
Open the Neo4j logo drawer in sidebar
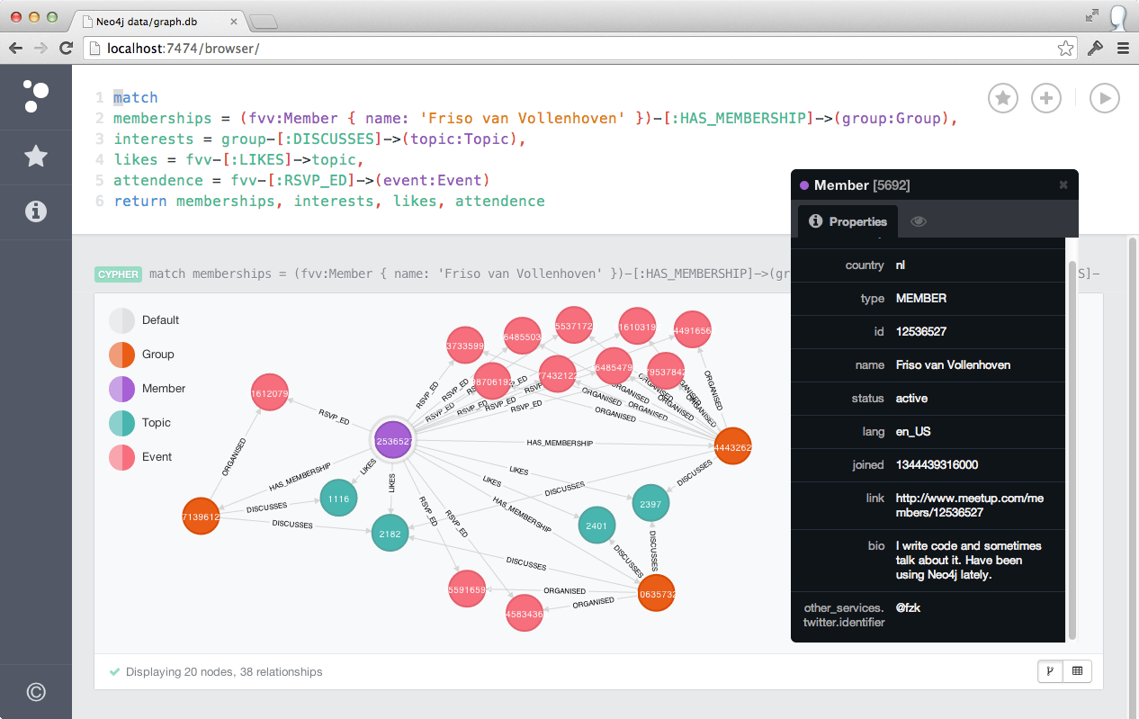coord(35,96)
